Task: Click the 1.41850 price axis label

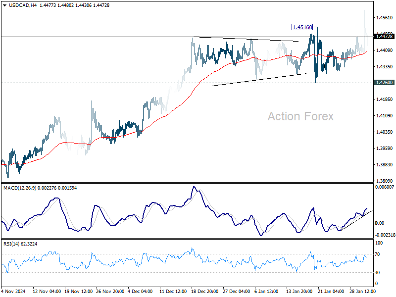Action: [x=385, y=99]
